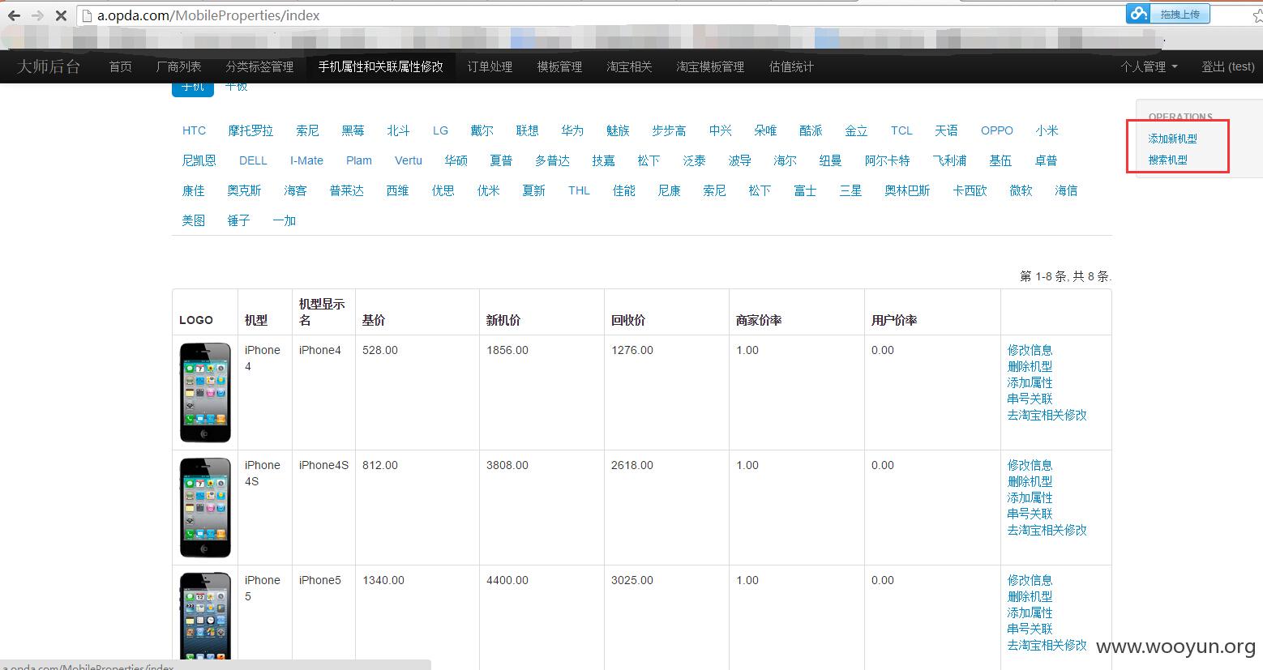Select the 美图 brand link

pos(194,220)
